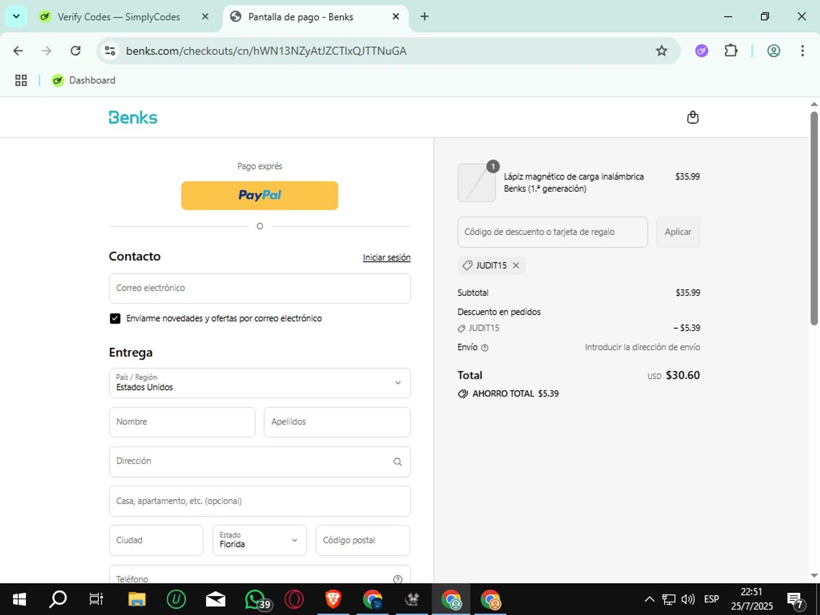The image size is (820, 615).
Task: Click the ESP language indicator
Action: (x=711, y=600)
